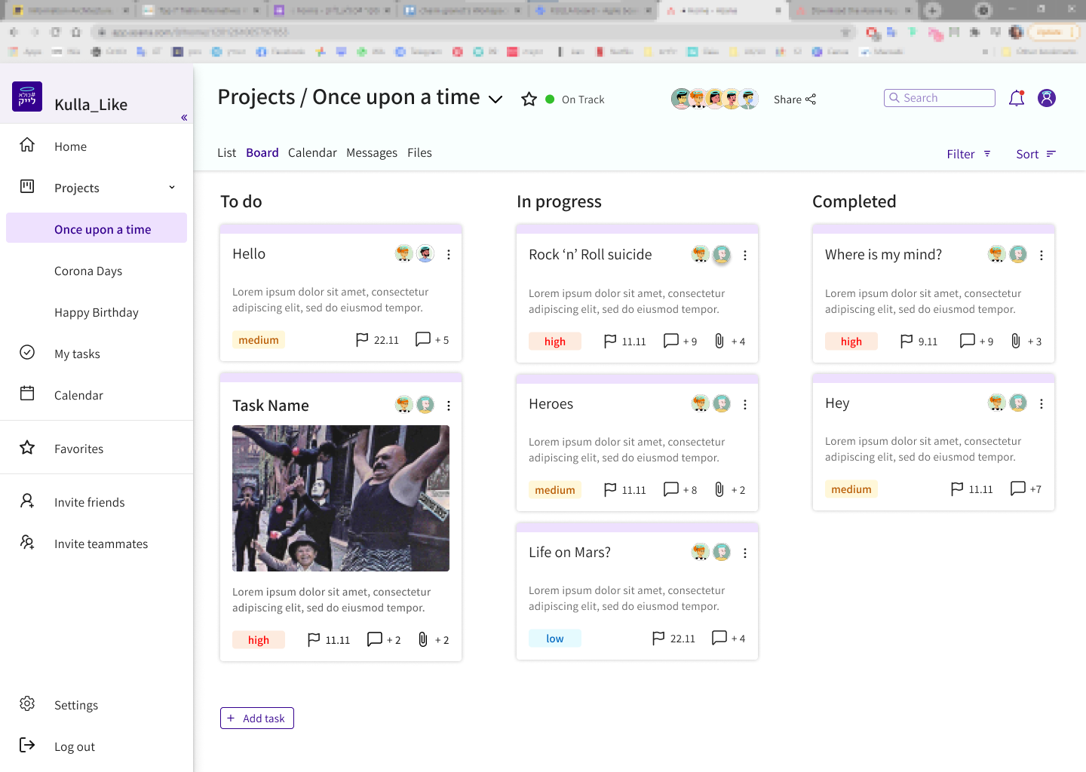Viewport: 1086px width, 772px height.
Task: Click the comments icon on Heroes card
Action: click(x=671, y=489)
